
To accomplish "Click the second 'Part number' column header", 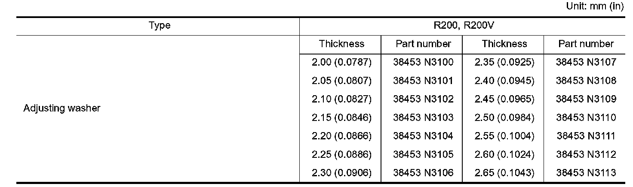I will pos(586,44).
